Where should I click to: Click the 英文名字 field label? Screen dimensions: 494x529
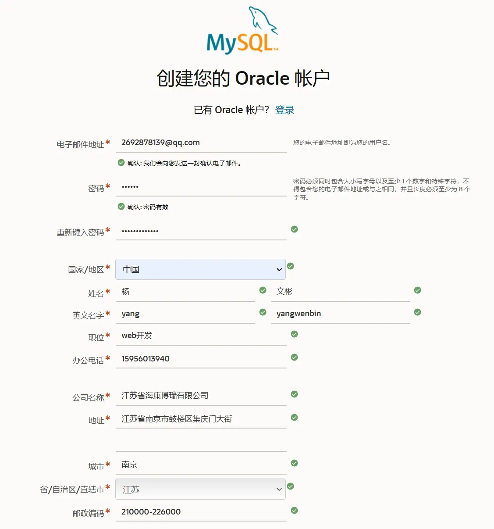88,315
